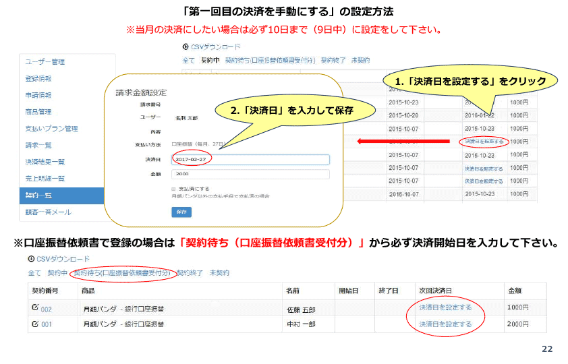568x364 pixels.
Task: Click the CSV download icon above the upper table
Action: (x=186, y=47)
